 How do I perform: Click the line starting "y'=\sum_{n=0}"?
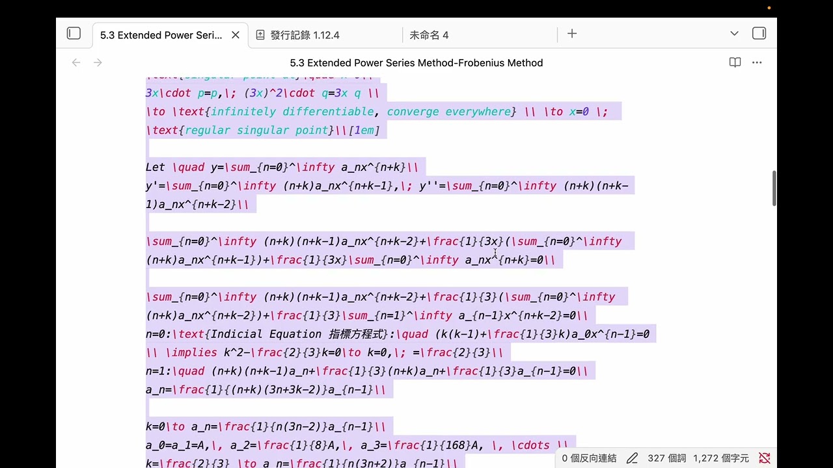click(387, 195)
